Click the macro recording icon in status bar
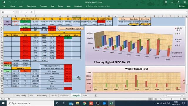The width and height of the screenshot is (188, 106). point(9,99)
